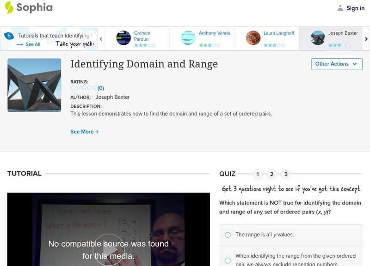
Task: Click Joseph Baxter's carousel avatar
Action: click(x=318, y=38)
